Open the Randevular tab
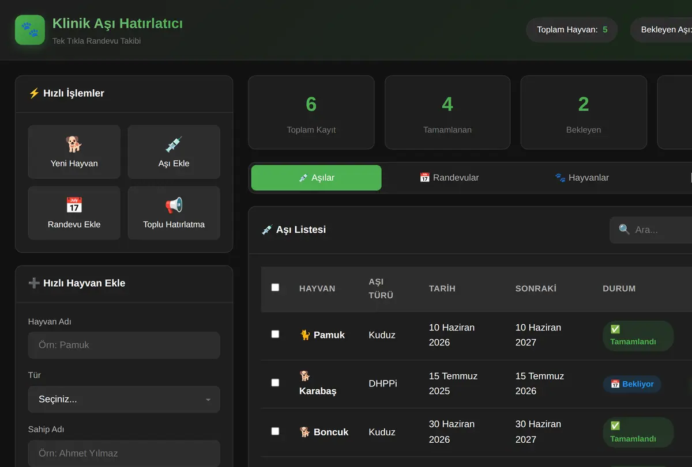Viewport: 692px width, 467px height. click(x=449, y=177)
